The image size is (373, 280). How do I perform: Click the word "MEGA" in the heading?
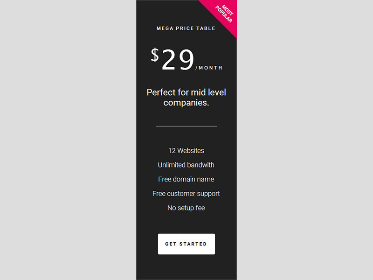click(x=164, y=28)
